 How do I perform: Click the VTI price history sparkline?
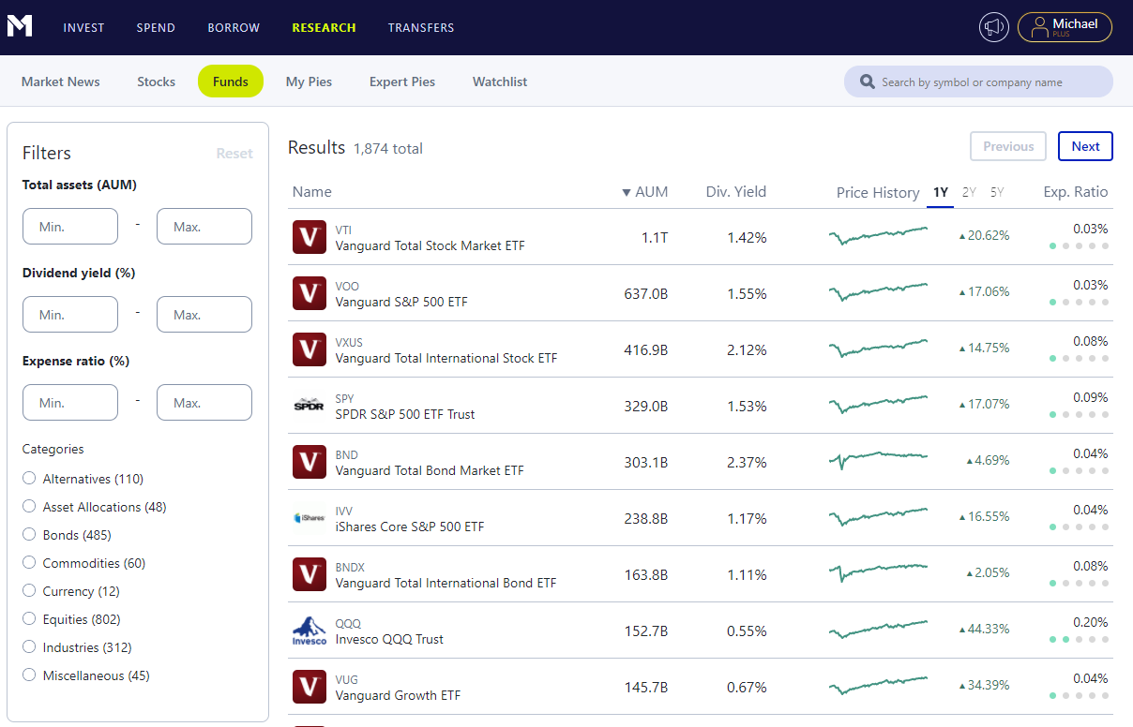[878, 236]
